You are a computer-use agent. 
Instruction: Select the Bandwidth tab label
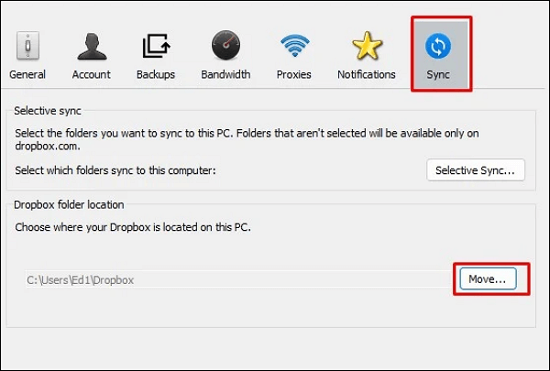(225, 74)
